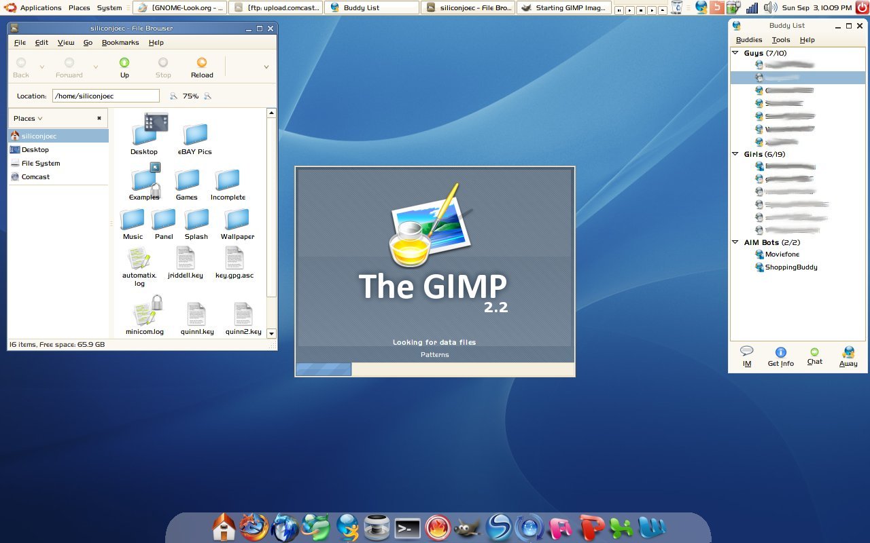This screenshot has width=870, height=543.
Task: Click the Stop toolbar button
Action: [163, 67]
